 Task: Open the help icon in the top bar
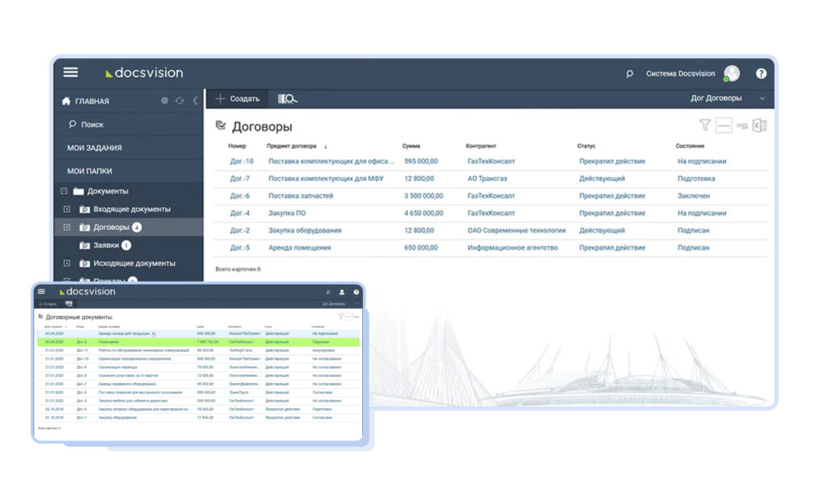coord(761,73)
